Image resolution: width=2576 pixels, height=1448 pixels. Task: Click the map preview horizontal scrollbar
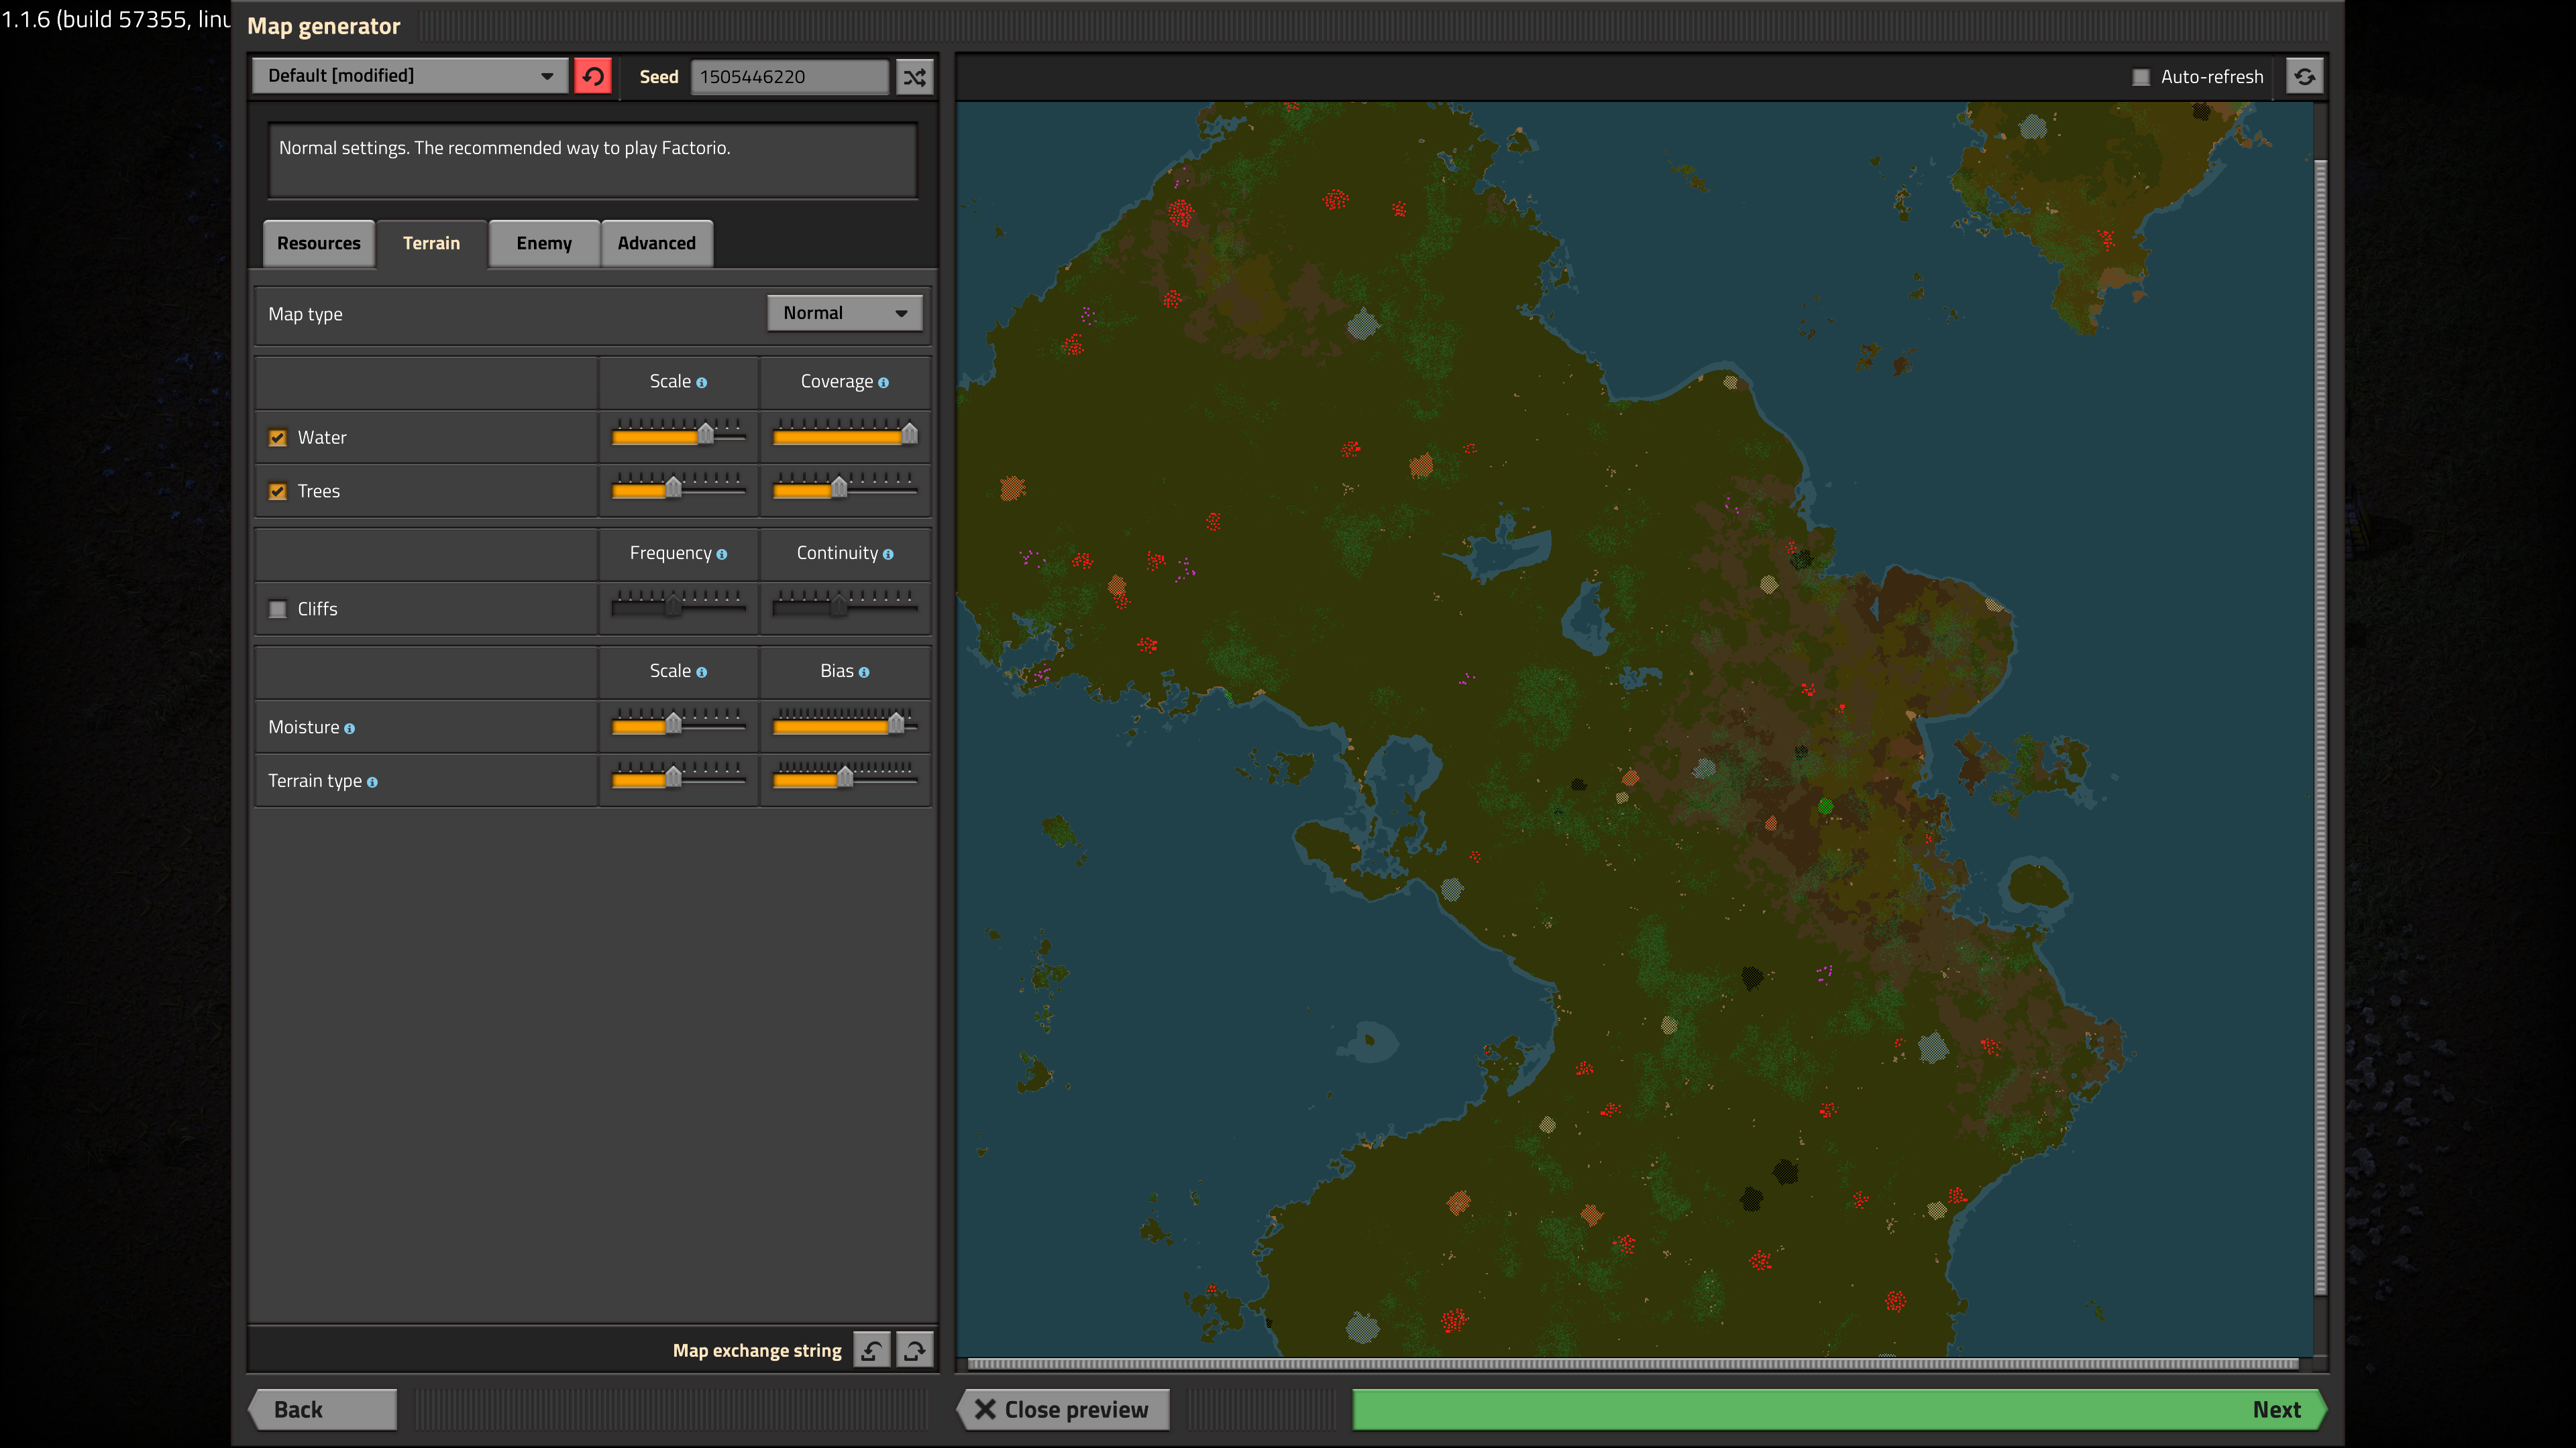[x=1633, y=1364]
